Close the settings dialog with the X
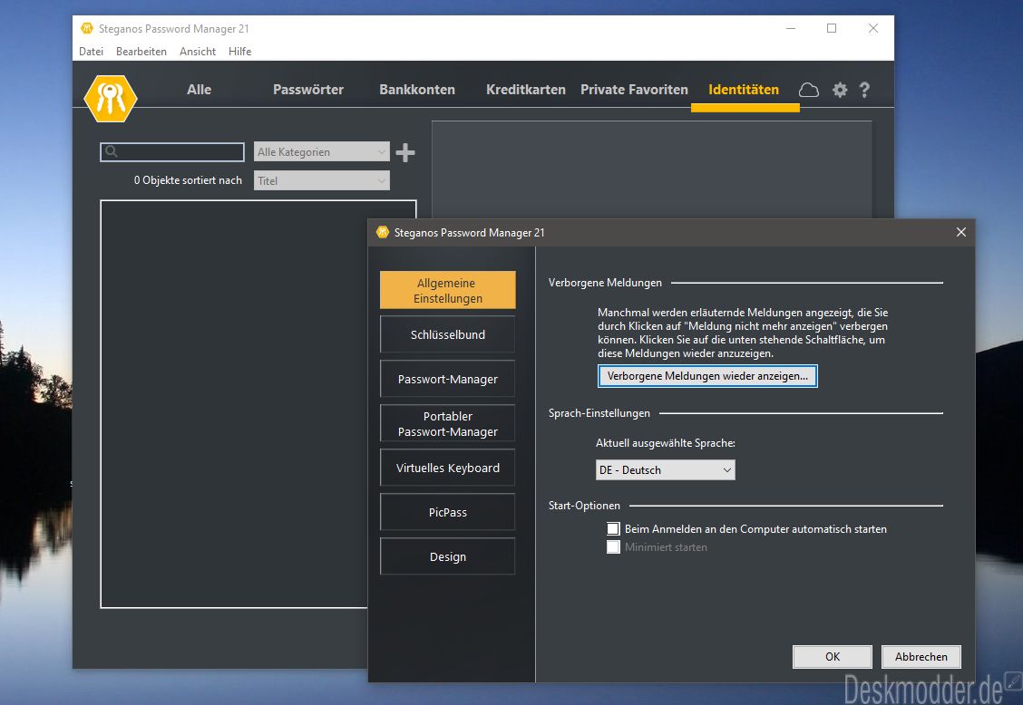This screenshot has width=1023, height=705. tap(961, 232)
